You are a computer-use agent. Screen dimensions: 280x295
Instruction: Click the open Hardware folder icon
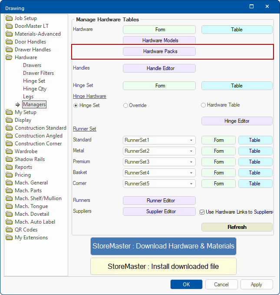(x=10, y=57)
